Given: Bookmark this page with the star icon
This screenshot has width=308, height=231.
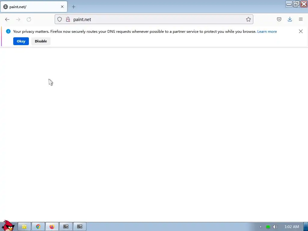Looking at the screenshot, I should pos(248,19).
